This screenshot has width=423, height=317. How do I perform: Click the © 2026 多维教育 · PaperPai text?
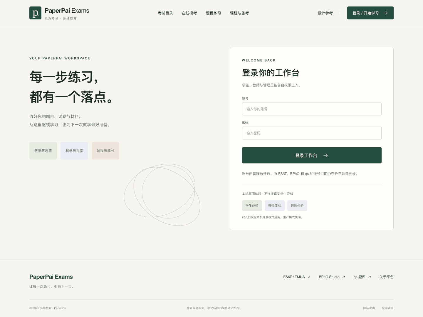pos(48,308)
